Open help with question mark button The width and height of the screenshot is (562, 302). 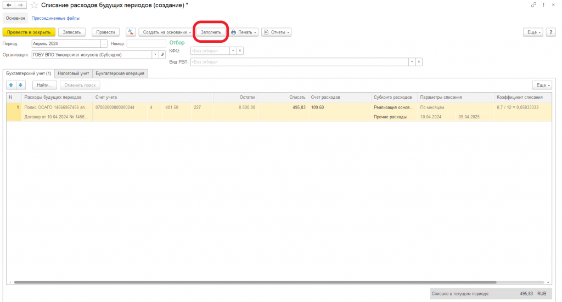point(551,32)
